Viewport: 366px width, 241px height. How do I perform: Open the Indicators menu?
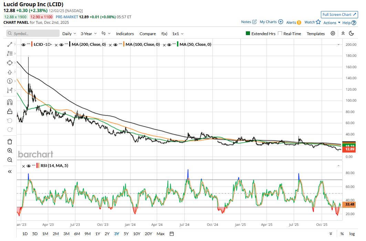[125, 34]
